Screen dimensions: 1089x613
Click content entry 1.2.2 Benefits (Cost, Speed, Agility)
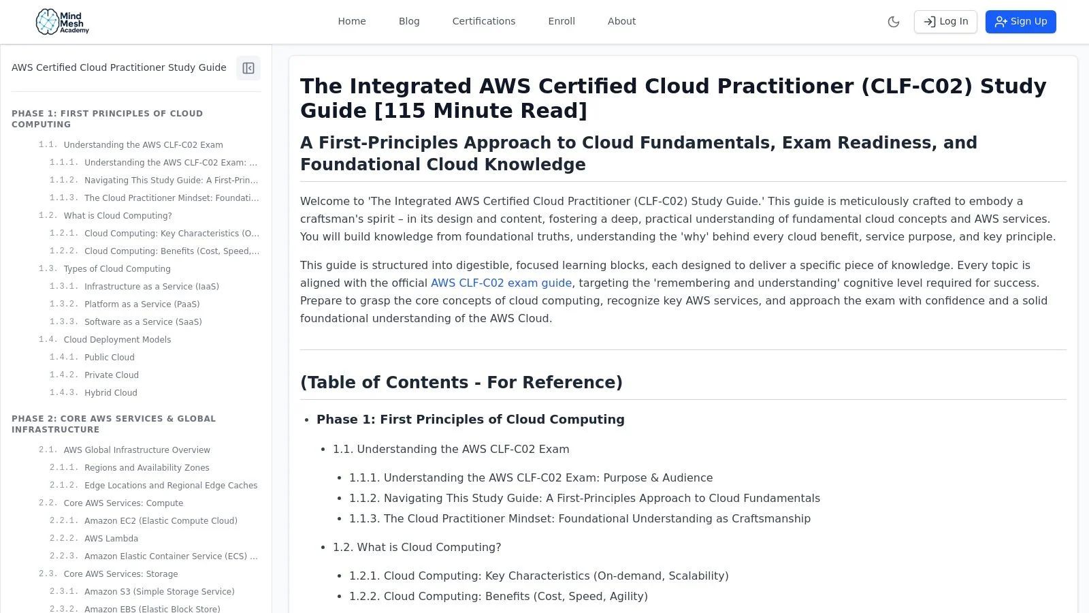498,597
